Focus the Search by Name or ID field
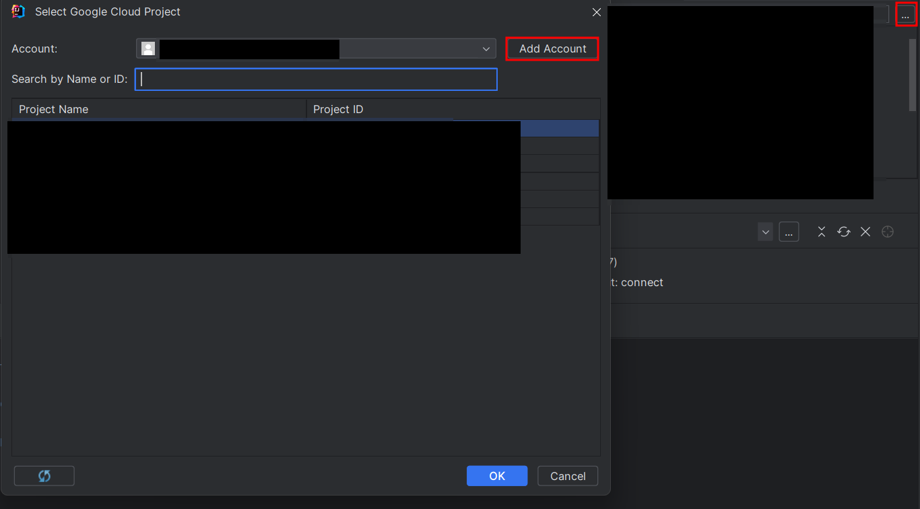This screenshot has width=920, height=509. (316, 79)
